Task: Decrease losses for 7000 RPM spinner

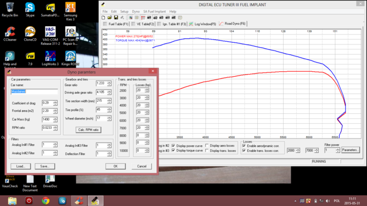Action: point(147,129)
